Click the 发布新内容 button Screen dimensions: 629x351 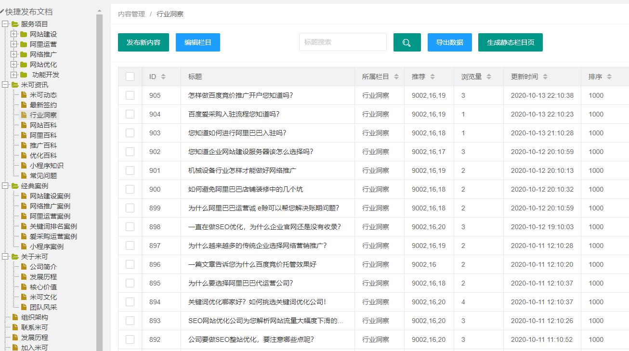point(143,42)
